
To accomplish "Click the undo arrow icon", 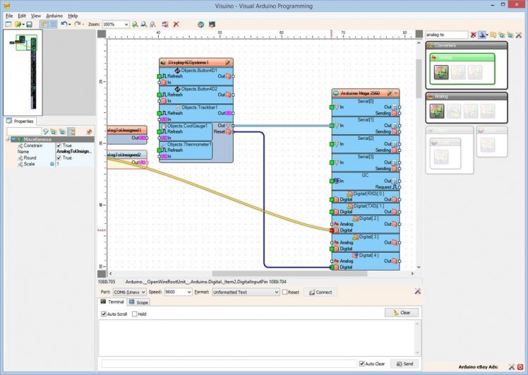I will (64, 24).
